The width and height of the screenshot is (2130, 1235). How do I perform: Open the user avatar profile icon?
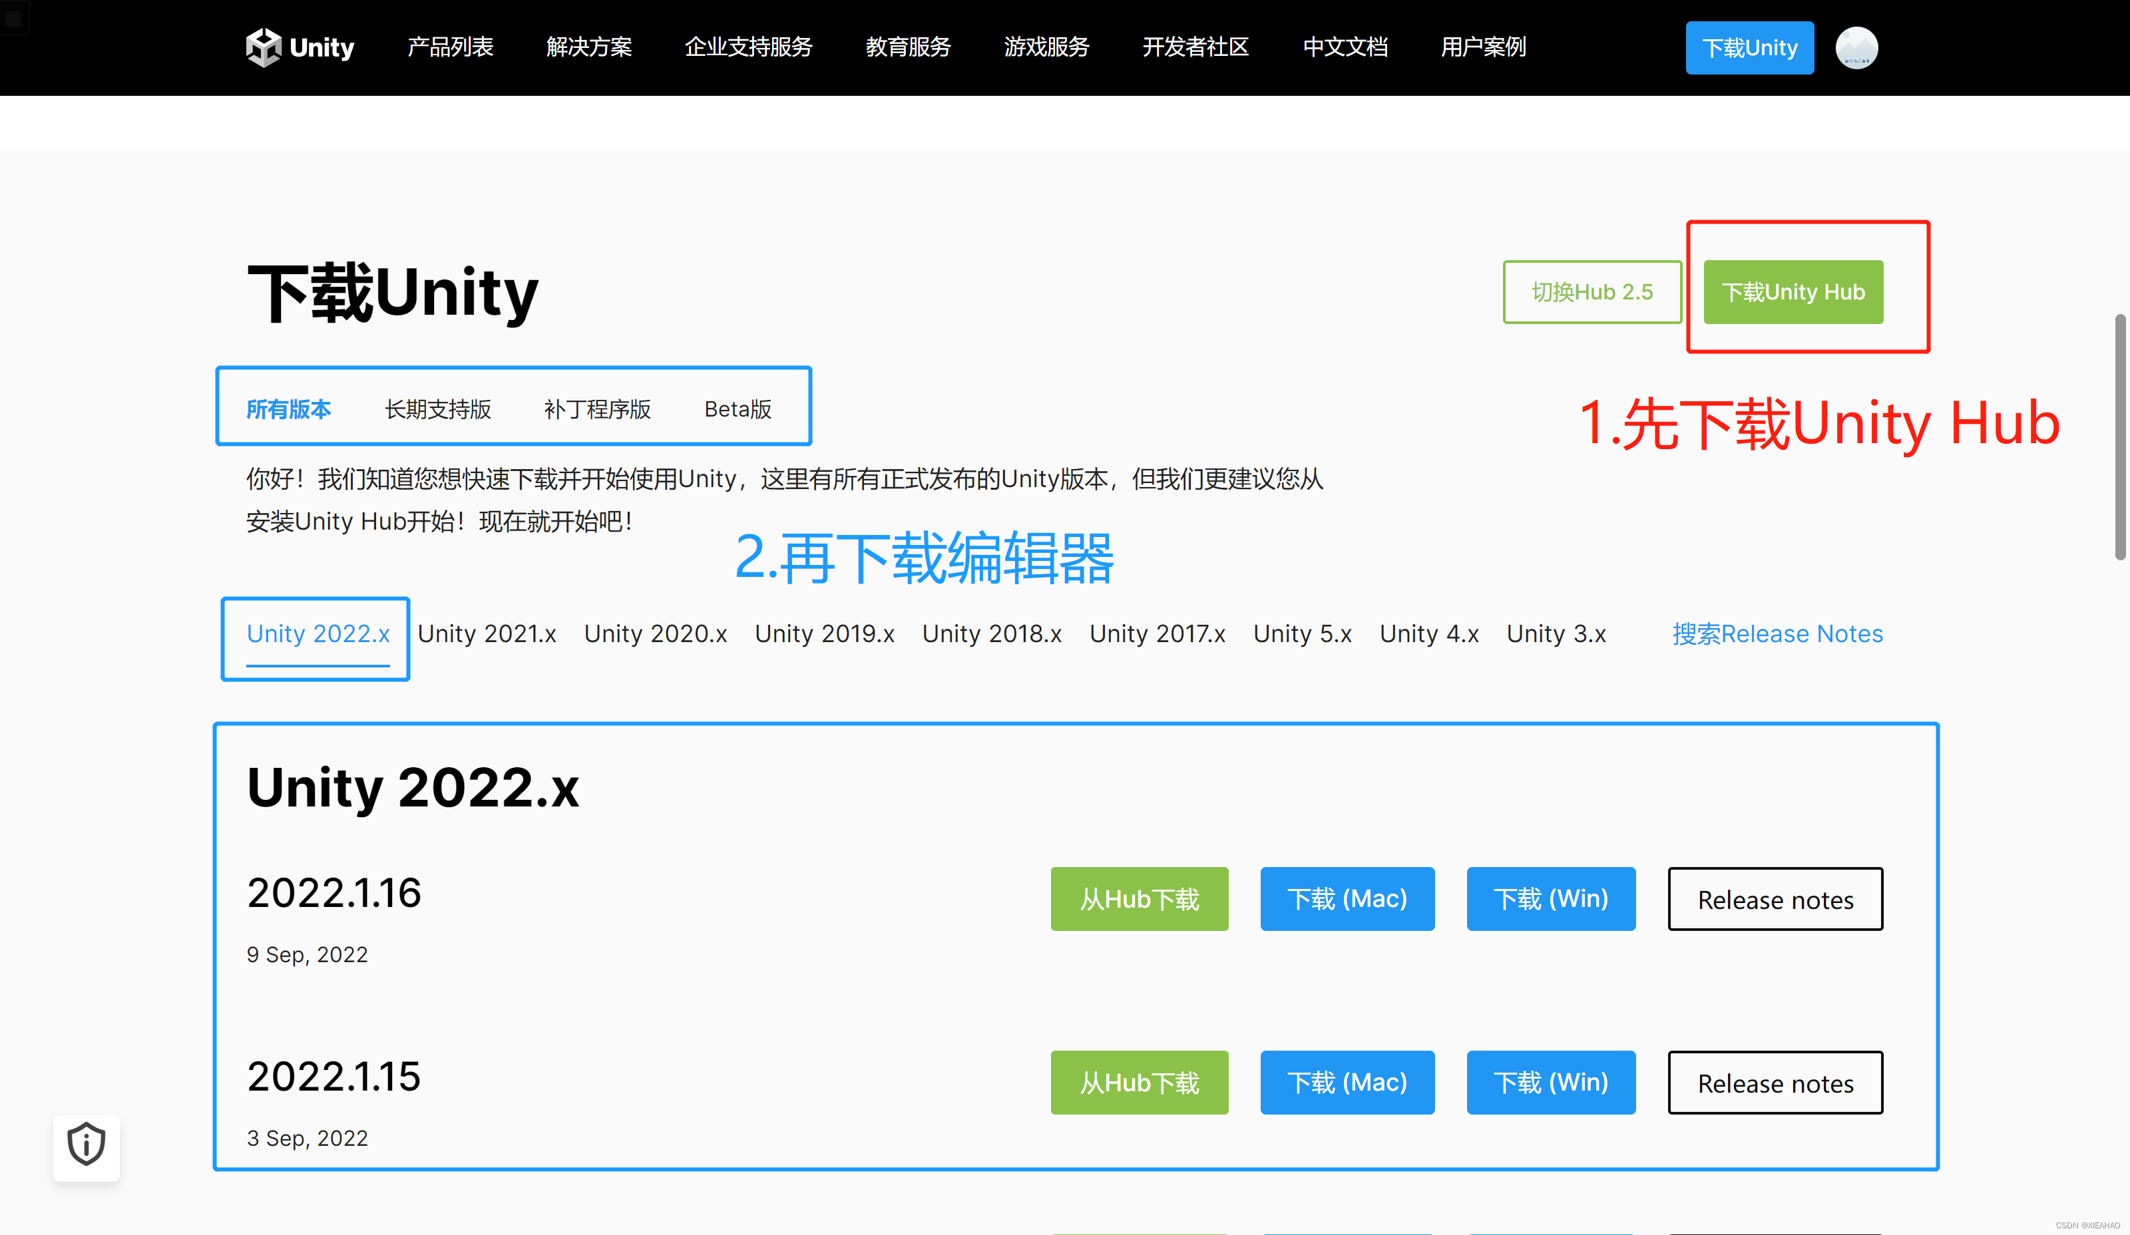tap(1856, 47)
